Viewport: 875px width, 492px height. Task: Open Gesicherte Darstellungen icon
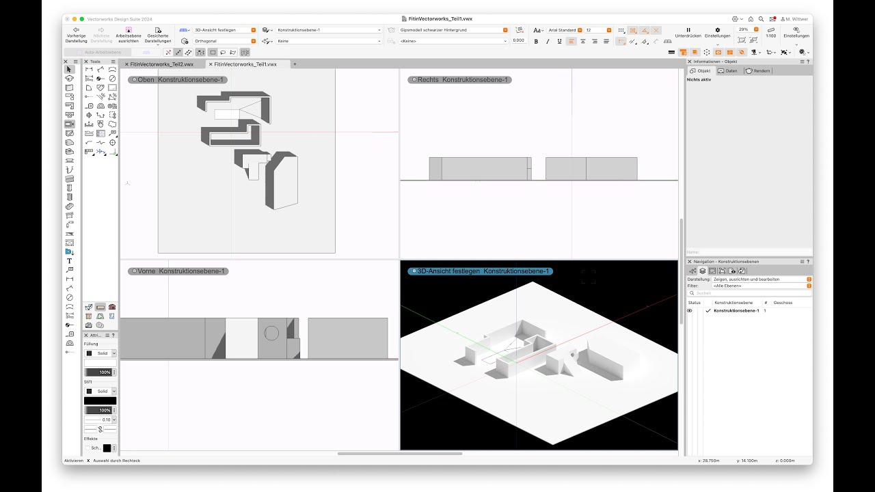click(x=158, y=29)
